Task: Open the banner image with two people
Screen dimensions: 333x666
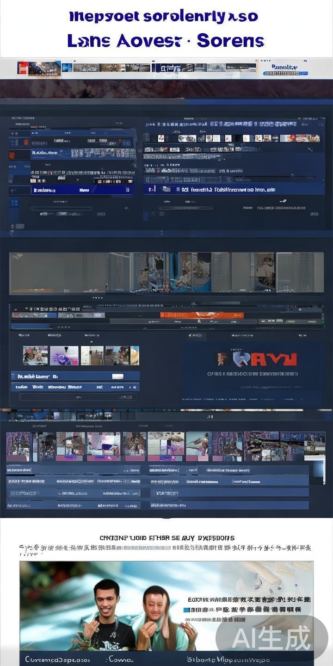Action: pos(166,606)
